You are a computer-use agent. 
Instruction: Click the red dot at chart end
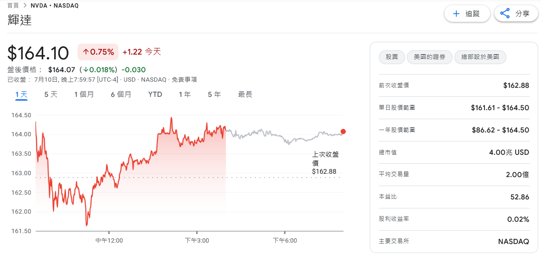pyautogui.click(x=343, y=132)
